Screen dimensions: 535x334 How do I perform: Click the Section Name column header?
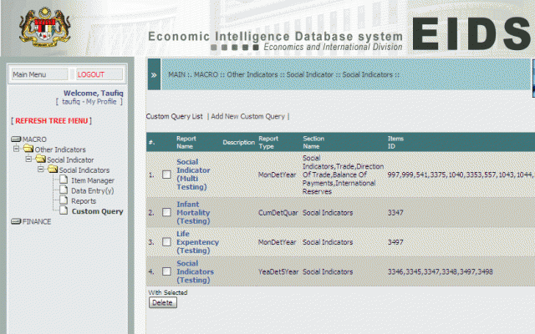click(313, 143)
